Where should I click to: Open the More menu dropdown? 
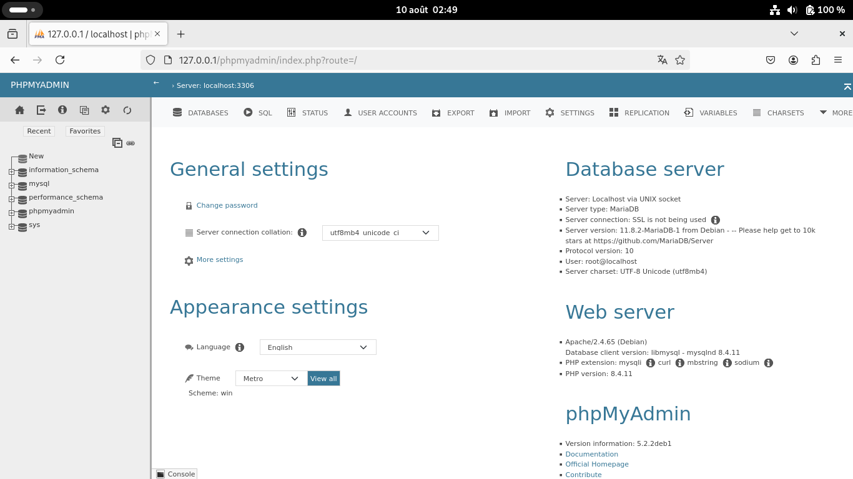point(836,113)
